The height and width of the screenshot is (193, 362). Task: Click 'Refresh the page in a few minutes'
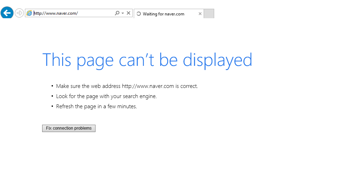[97, 106]
